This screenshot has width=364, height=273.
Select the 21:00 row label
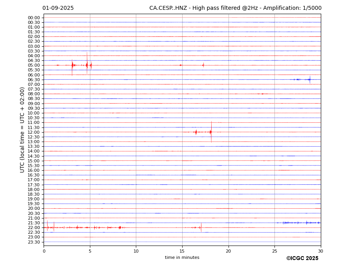pyautogui.click(x=34, y=218)
